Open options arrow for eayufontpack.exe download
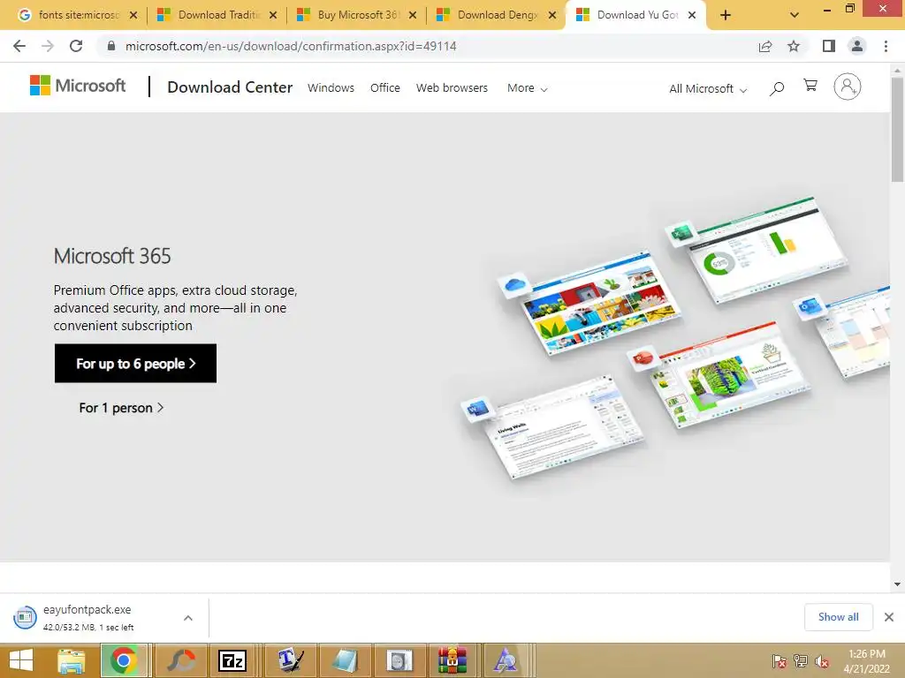The image size is (905, 678). tap(188, 618)
